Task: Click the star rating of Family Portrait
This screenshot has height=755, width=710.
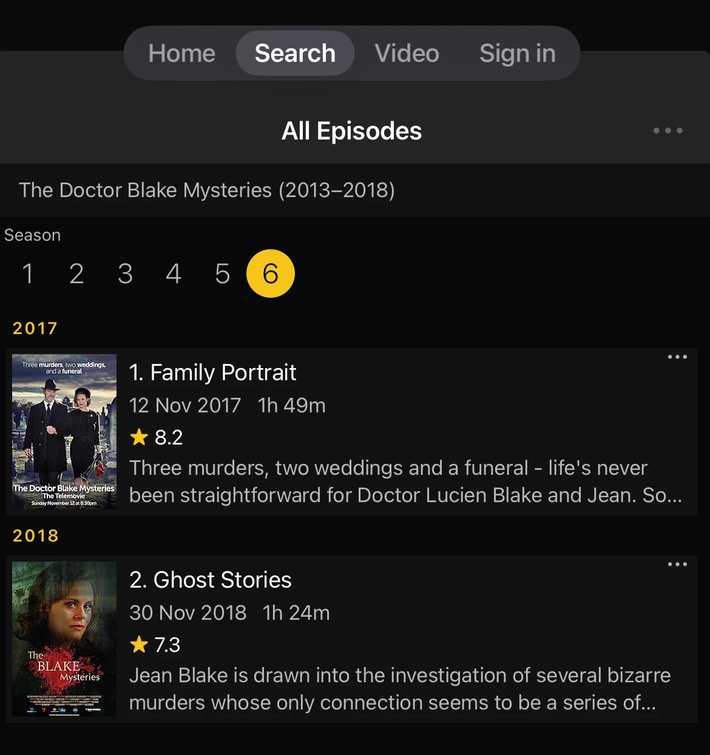Action: coord(157,437)
